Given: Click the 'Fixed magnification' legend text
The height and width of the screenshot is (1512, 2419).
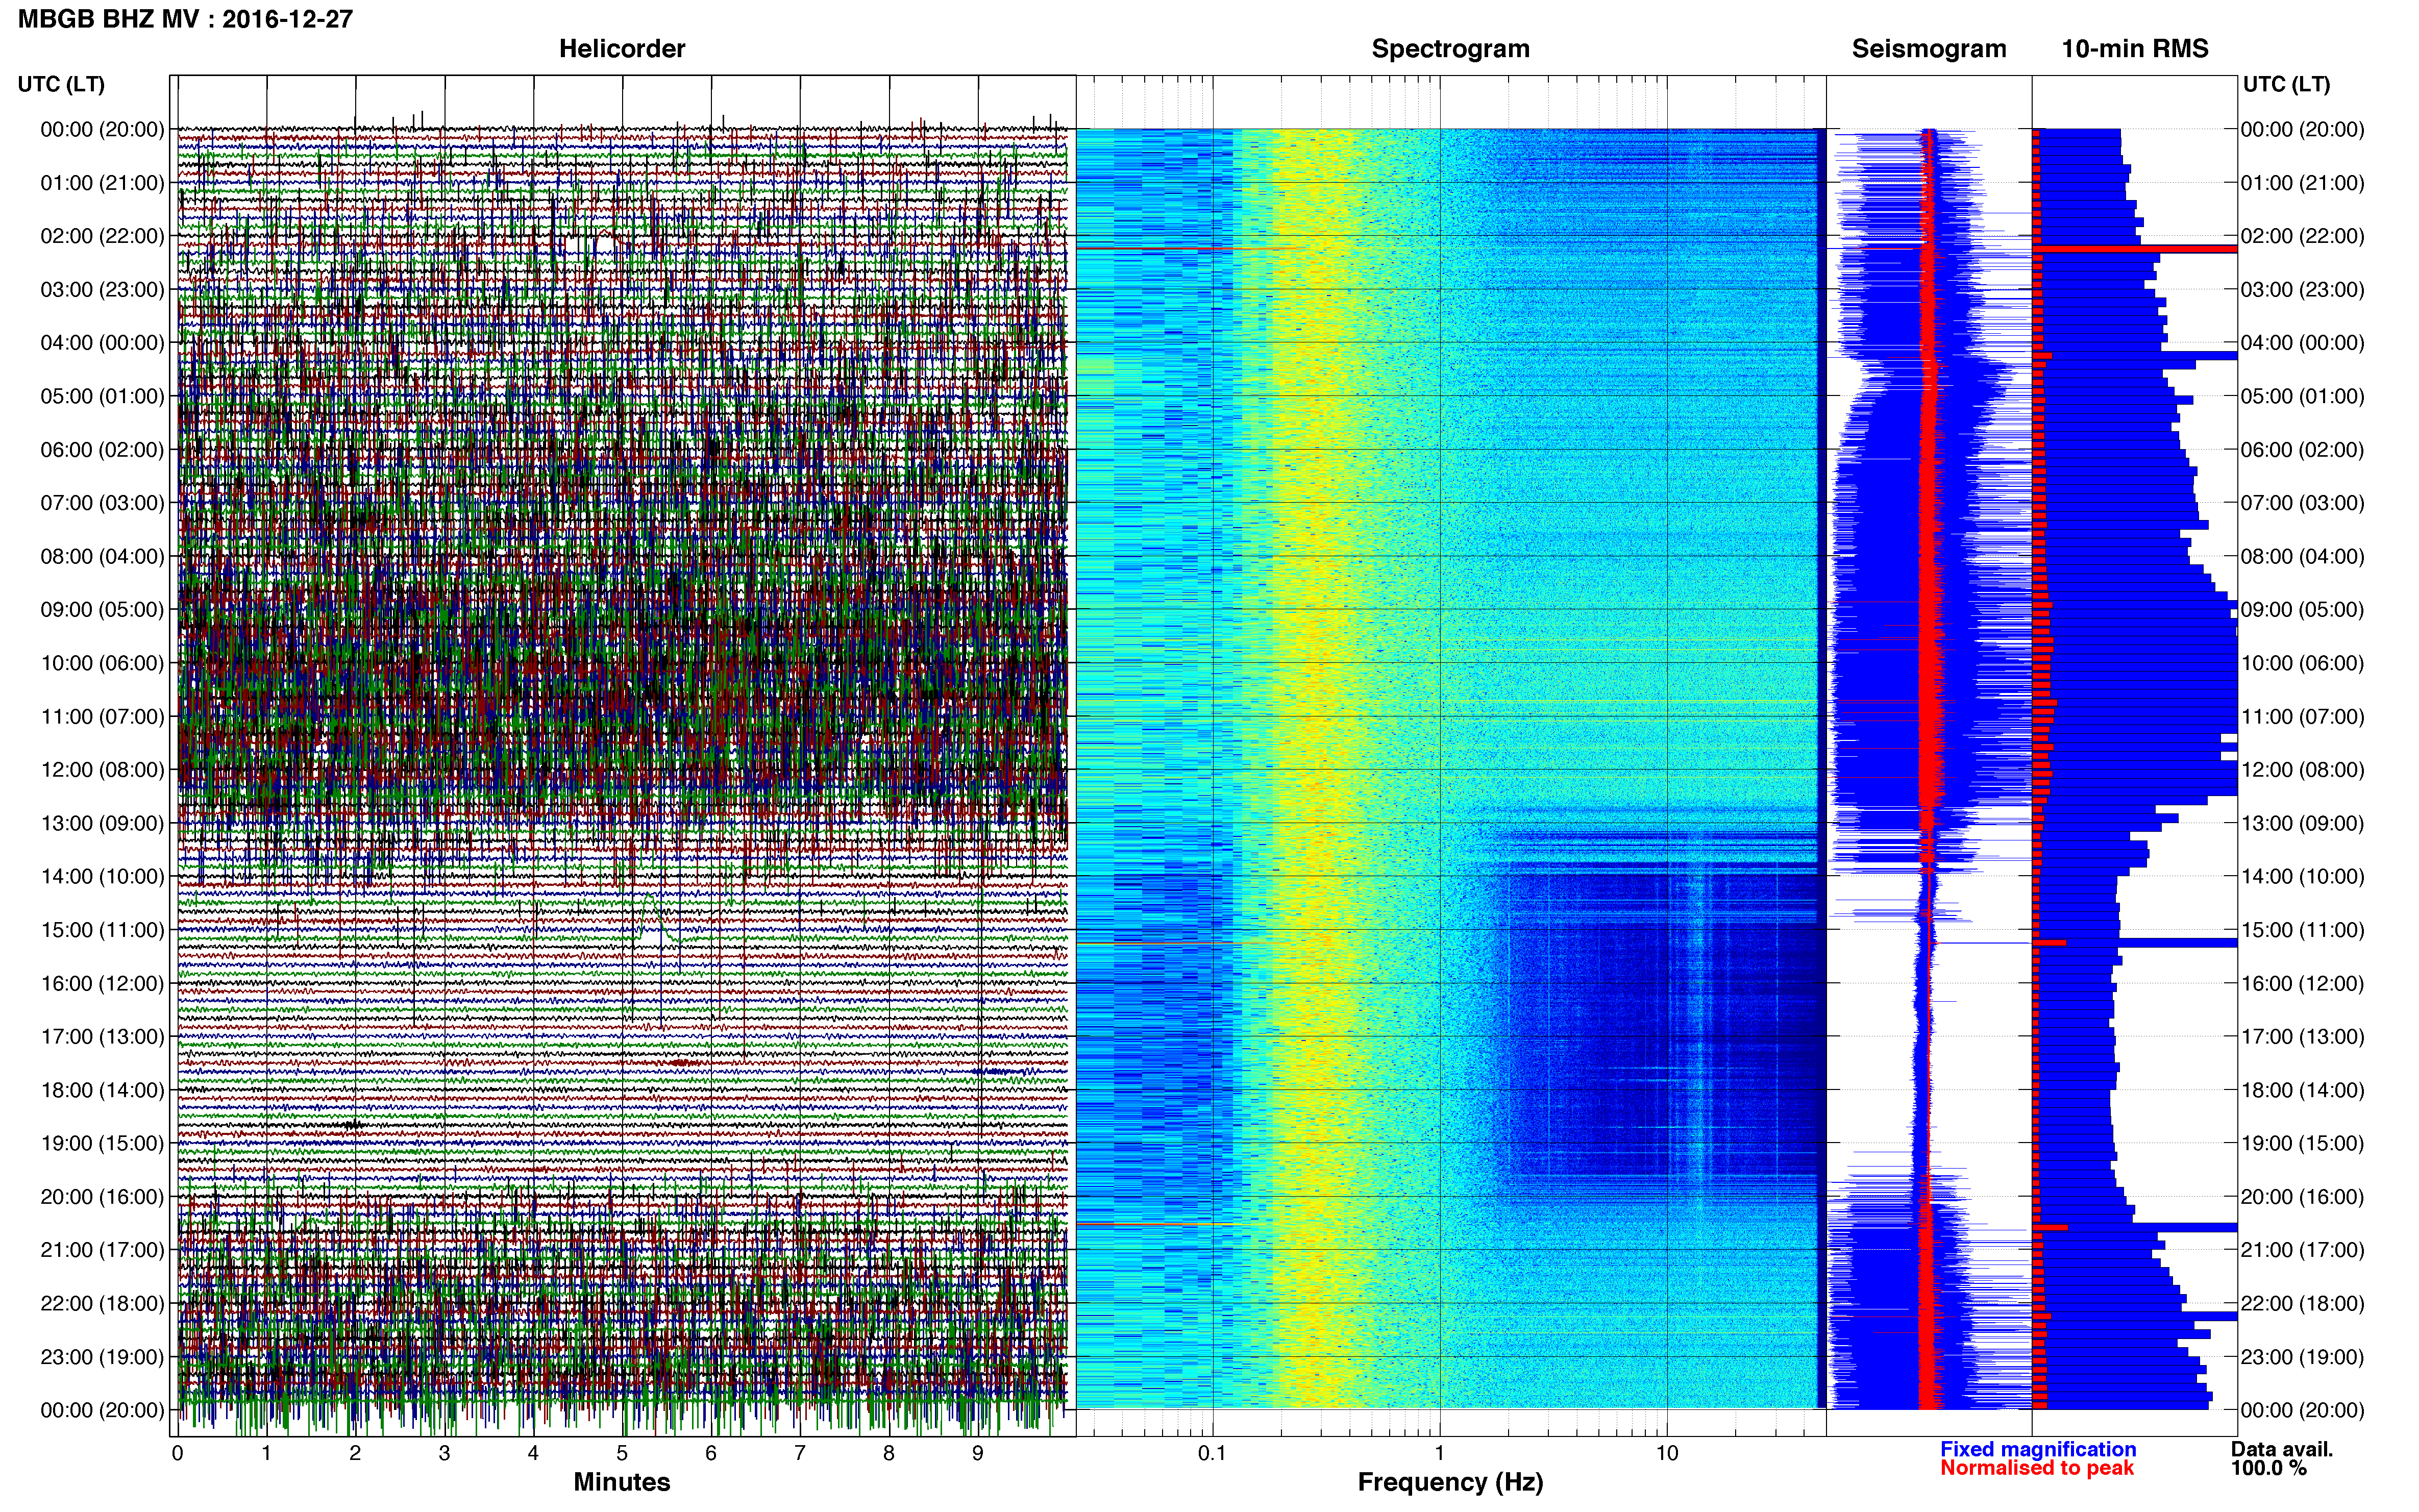Looking at the screenshot, I should pyautogui.click(x=2038, y=1449).
